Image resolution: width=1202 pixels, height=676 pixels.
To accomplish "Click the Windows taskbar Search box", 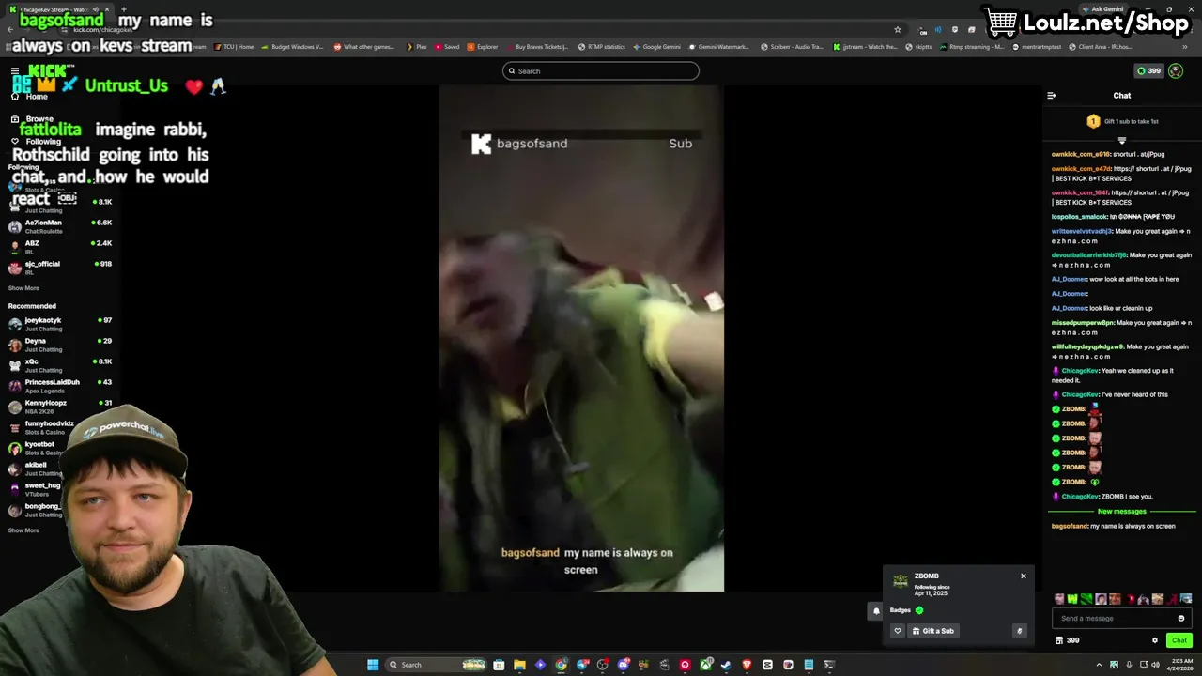I will 435,665.
